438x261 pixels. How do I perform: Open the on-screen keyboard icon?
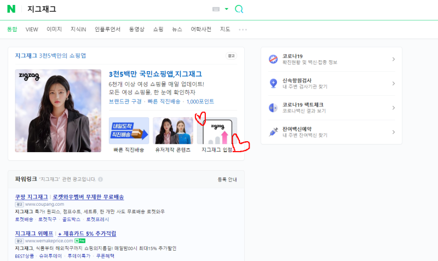[x=216, y=9]
